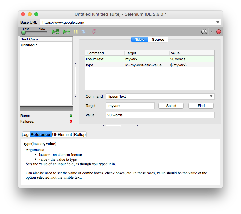Viewport: 241px width, 214px height.
Task: Collapse test case pane with upper splitter arrow
Action: tap(75, 63)
